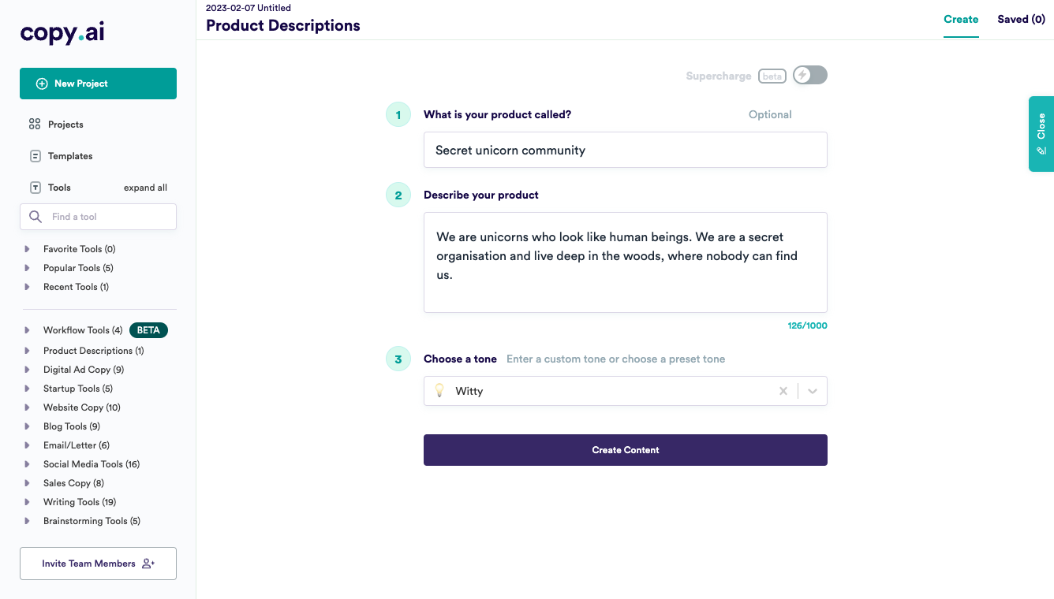This screenshot has width=1054, height=599.
Task: Click the Tools sidebar icon
Action: click(x=35, y=188)
